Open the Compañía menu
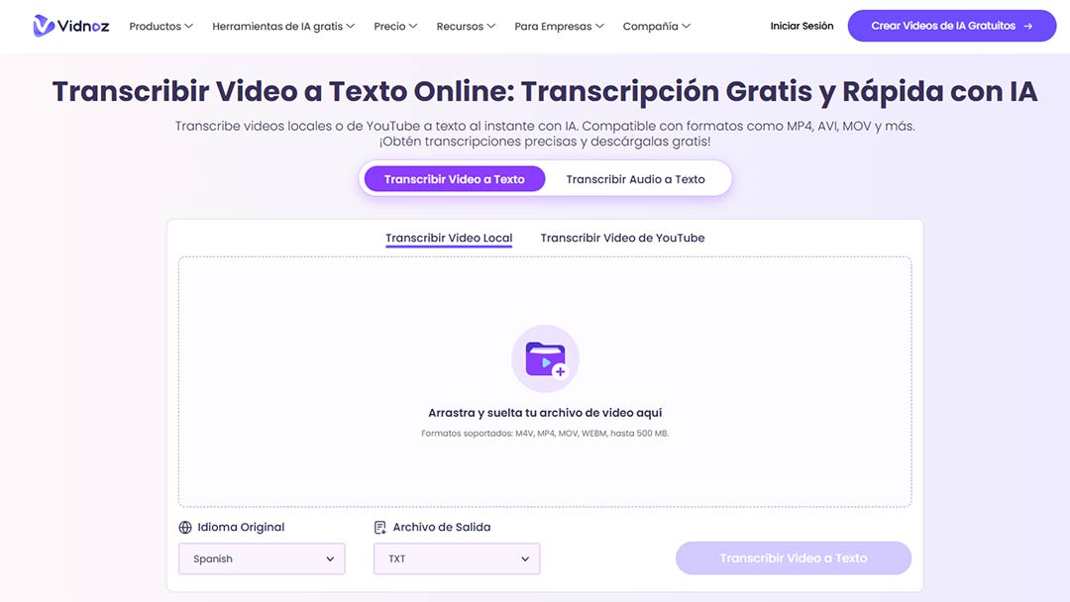Image resolution: width=1070 pixels, height=602 pixels. (x=657, y=26)
